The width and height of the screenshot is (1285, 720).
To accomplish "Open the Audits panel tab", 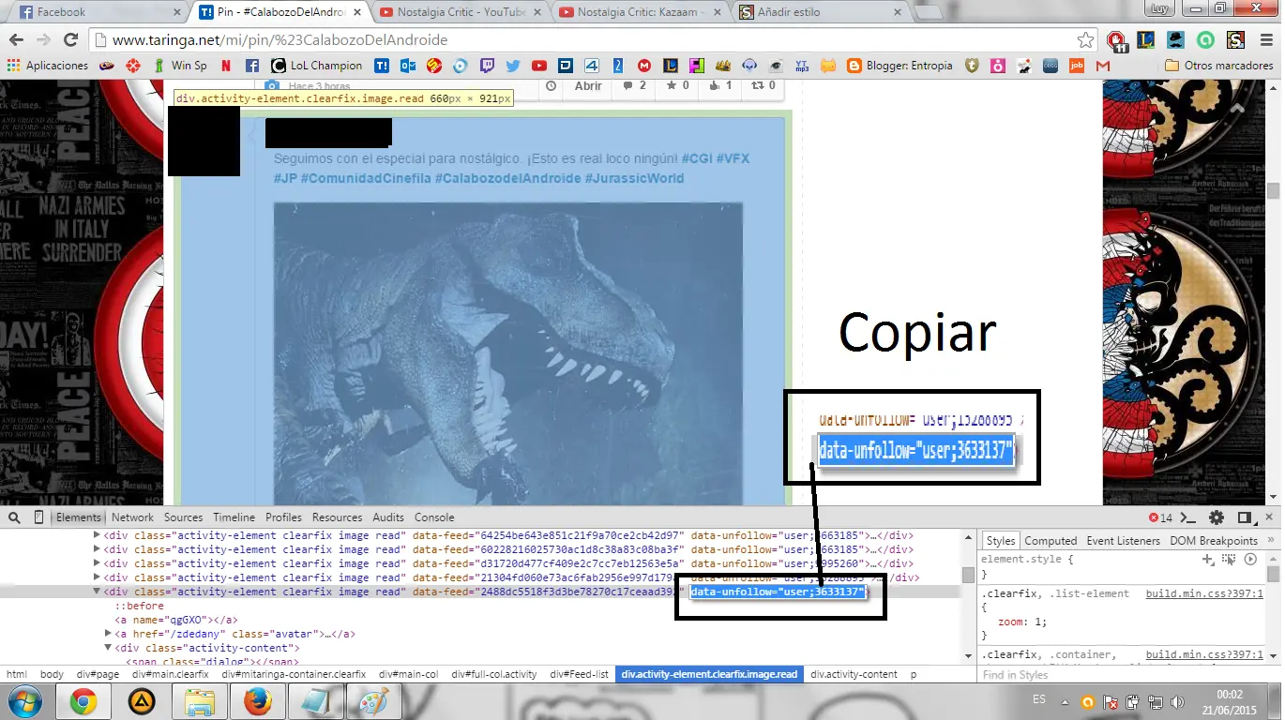I will [x=388, y=517].
